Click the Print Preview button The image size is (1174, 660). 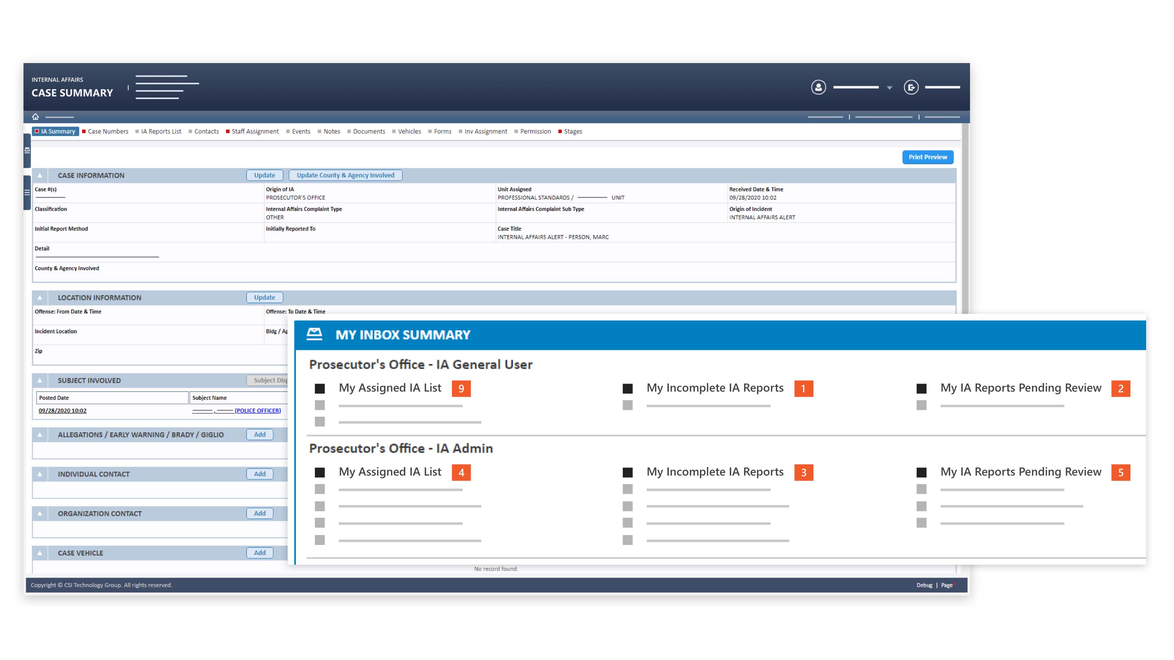coord(927,157)
